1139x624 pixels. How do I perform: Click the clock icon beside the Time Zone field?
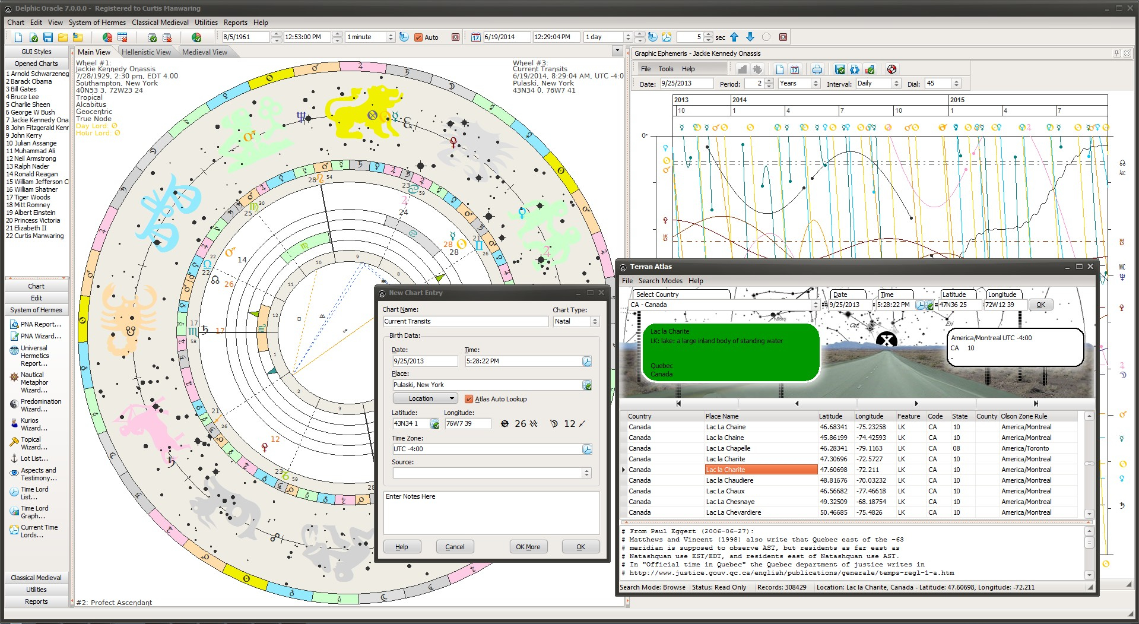pos(586,449)
